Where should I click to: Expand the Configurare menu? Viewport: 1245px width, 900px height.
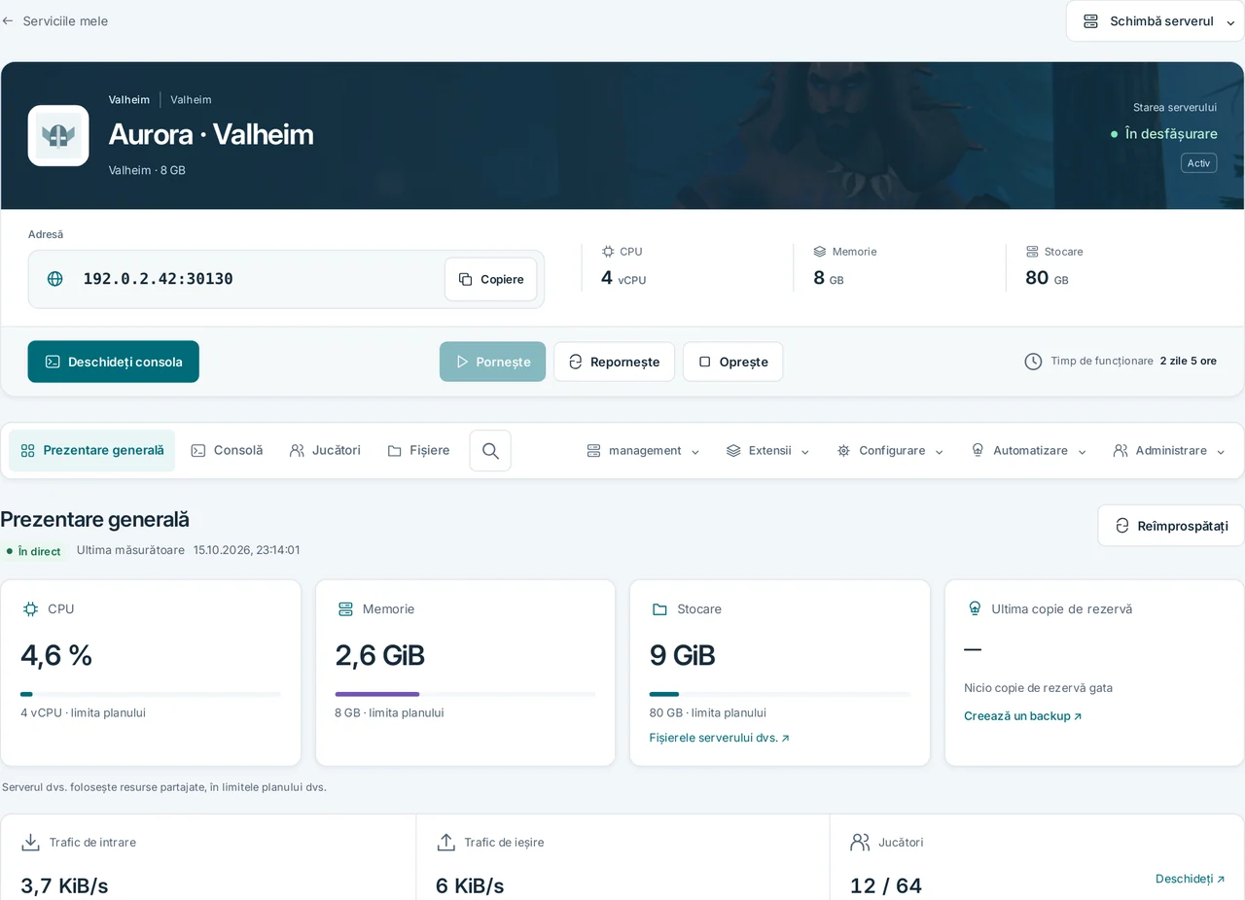pos(890,451)
